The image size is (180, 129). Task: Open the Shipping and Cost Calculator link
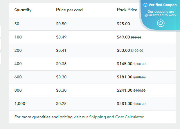(116, 117)
